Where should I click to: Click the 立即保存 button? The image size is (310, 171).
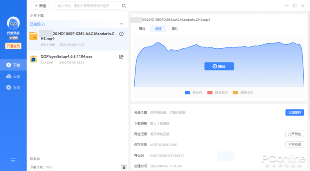tap(294, 113)
